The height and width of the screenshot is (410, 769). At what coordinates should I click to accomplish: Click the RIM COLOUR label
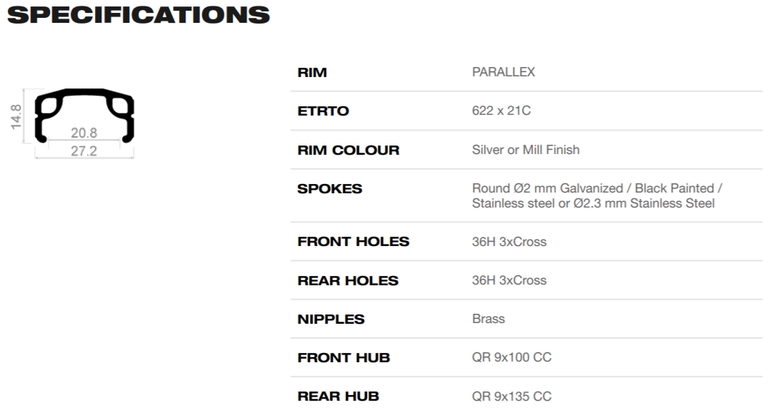pos(348,150)
